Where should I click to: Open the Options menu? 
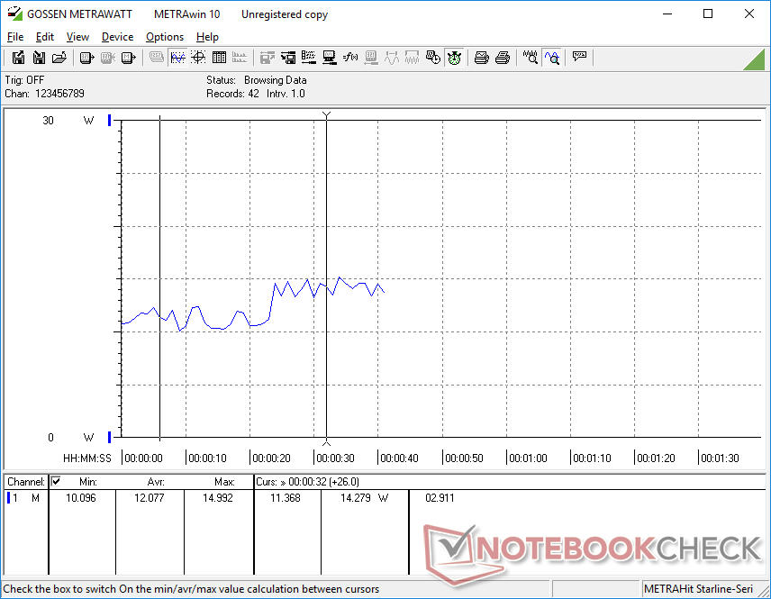[165, 37]
